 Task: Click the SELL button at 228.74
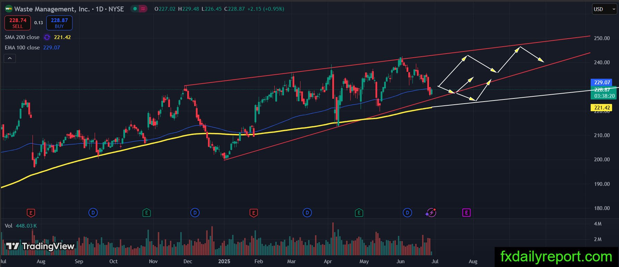(x=18, y=23)
